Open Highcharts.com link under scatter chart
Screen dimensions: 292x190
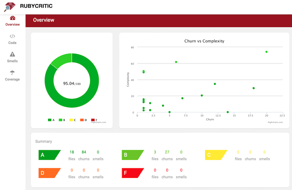[275, 122]
